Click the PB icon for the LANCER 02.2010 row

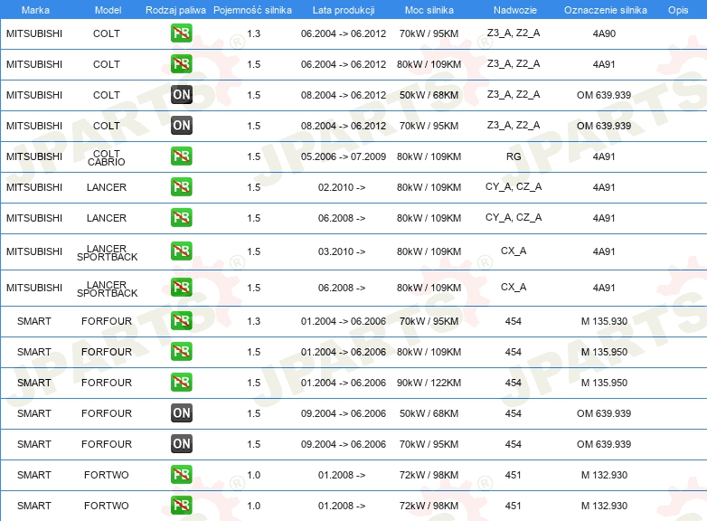(181, 186)
